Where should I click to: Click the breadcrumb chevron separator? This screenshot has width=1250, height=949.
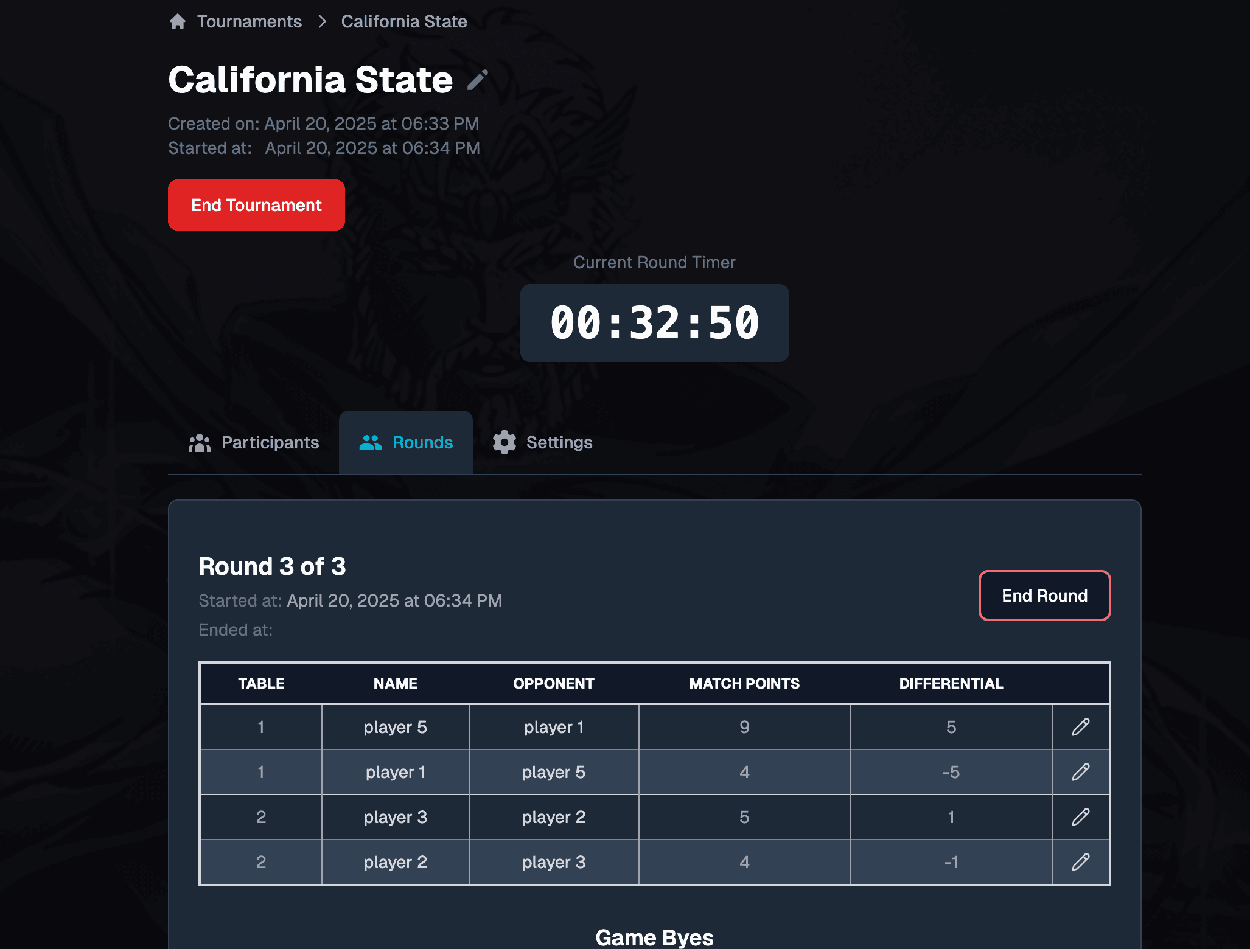pos(322,22)
